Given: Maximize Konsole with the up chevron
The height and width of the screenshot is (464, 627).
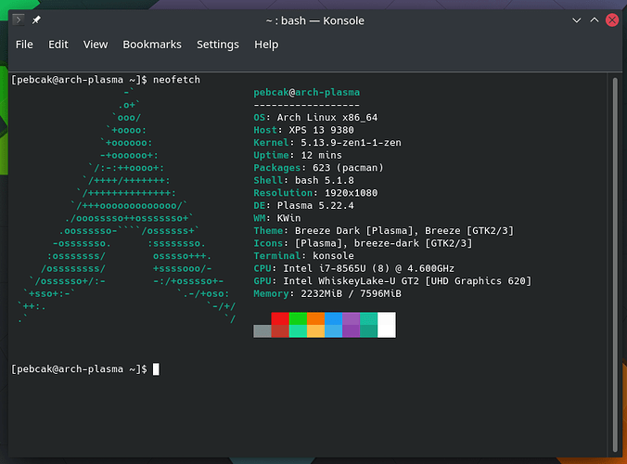Looking at the screenshot, I should point(595,20).
